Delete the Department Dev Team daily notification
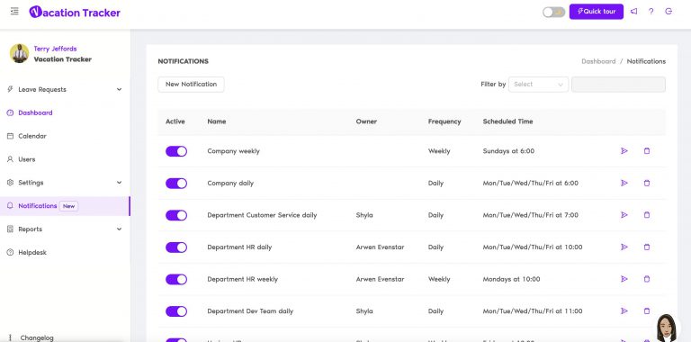Screen dimensions: 691x342 click(647, 310)
